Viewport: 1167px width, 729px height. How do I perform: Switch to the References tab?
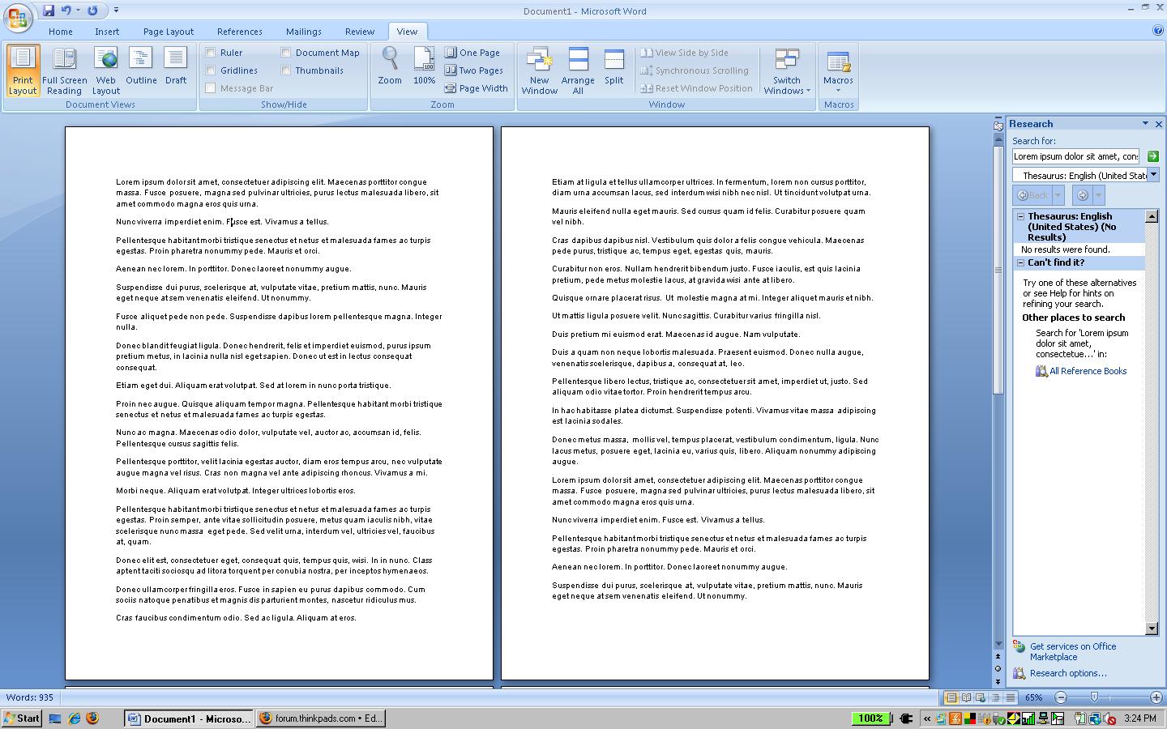pos(239,32)
